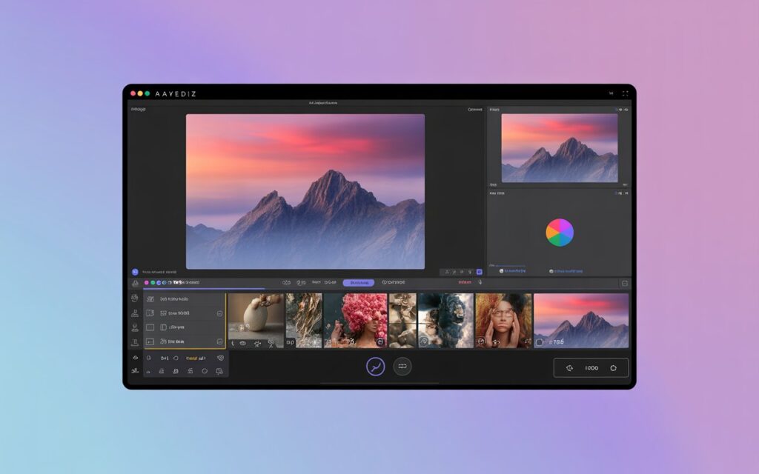The image size is (759, 474).
Task: Click the 1000 value in the bottom-right box
Action: pyautogui.click(x=591, y=368)
